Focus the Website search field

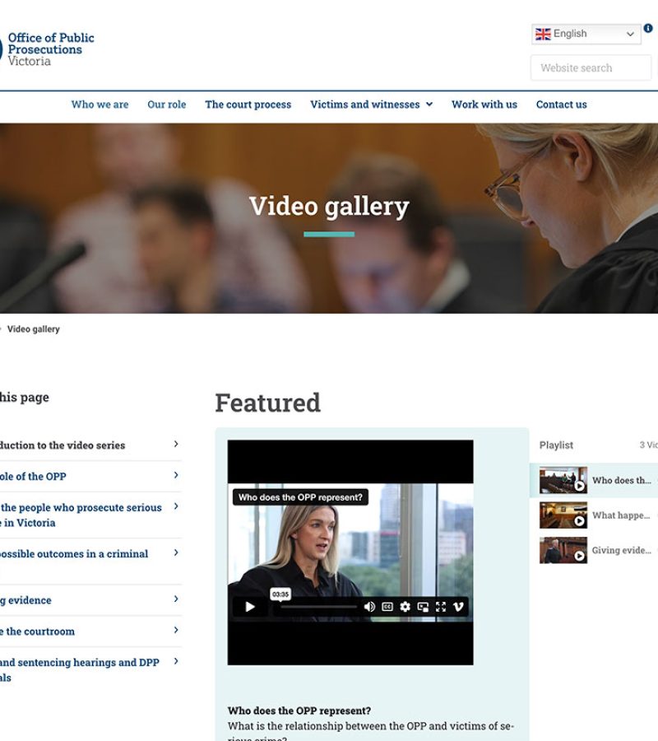pos(591,68)
